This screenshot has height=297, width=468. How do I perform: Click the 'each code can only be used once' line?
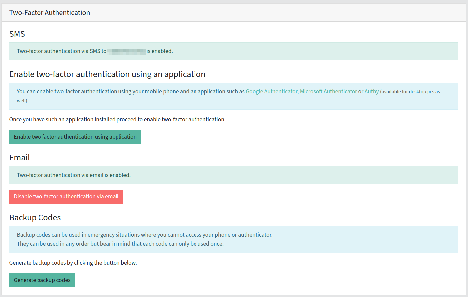click(120, 244)
